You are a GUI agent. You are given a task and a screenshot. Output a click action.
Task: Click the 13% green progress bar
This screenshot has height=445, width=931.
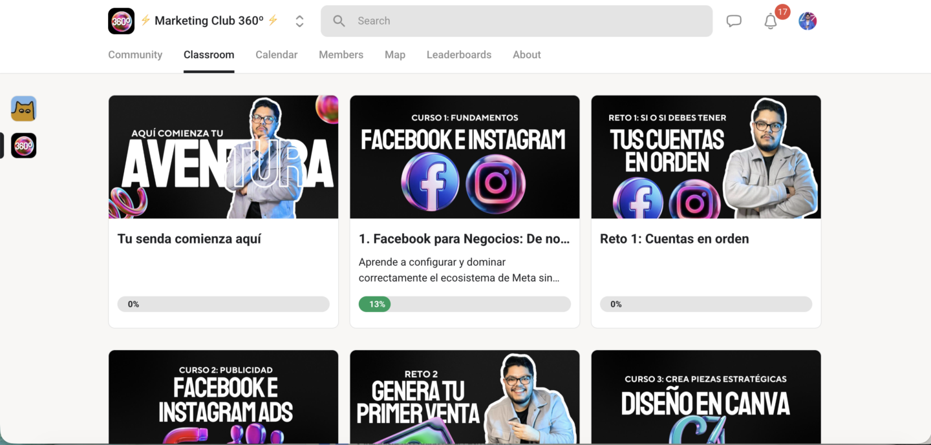coord(375,304)
